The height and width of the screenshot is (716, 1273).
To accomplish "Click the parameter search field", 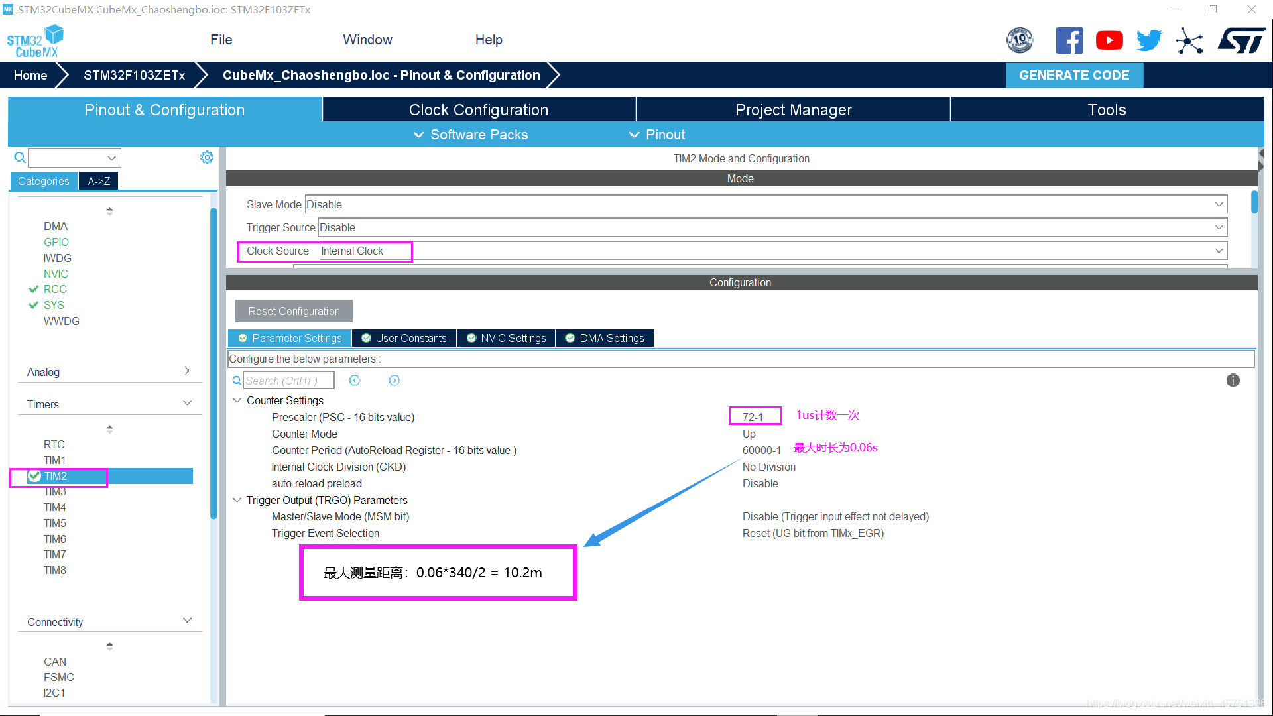I will 288,381.
